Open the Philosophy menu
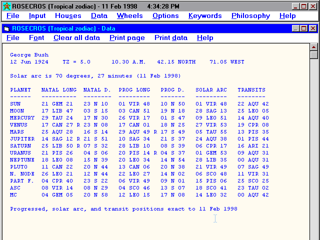The image size is (320, 240). 250,16
